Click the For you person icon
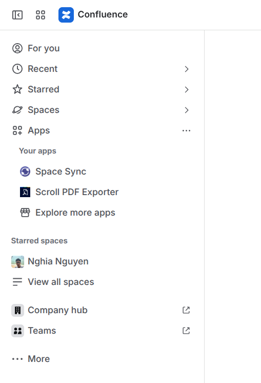This screenshot has width=261, height=383. point(17,48)
